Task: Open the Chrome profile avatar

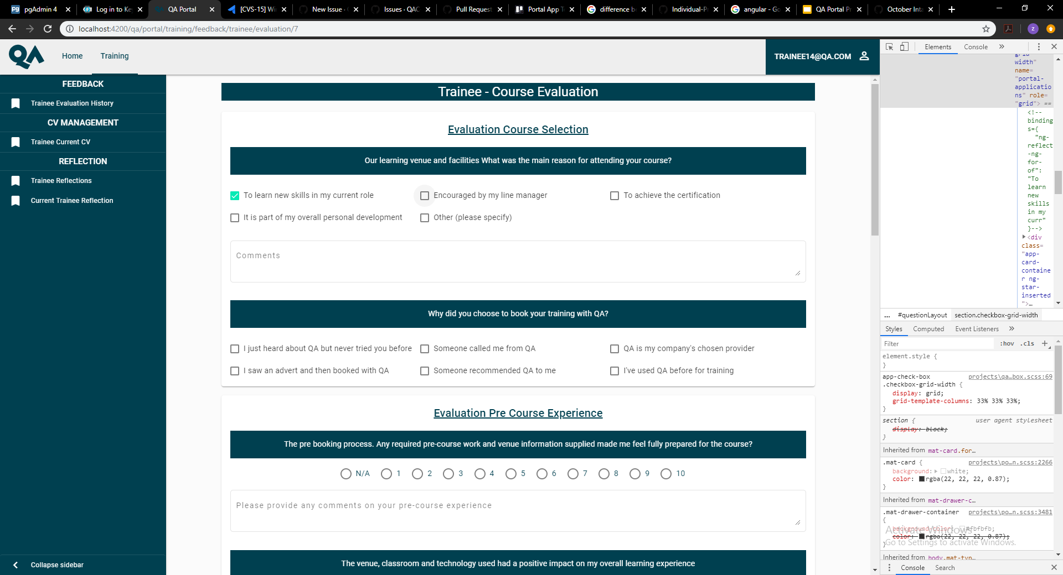Action: pos(1033,29)
